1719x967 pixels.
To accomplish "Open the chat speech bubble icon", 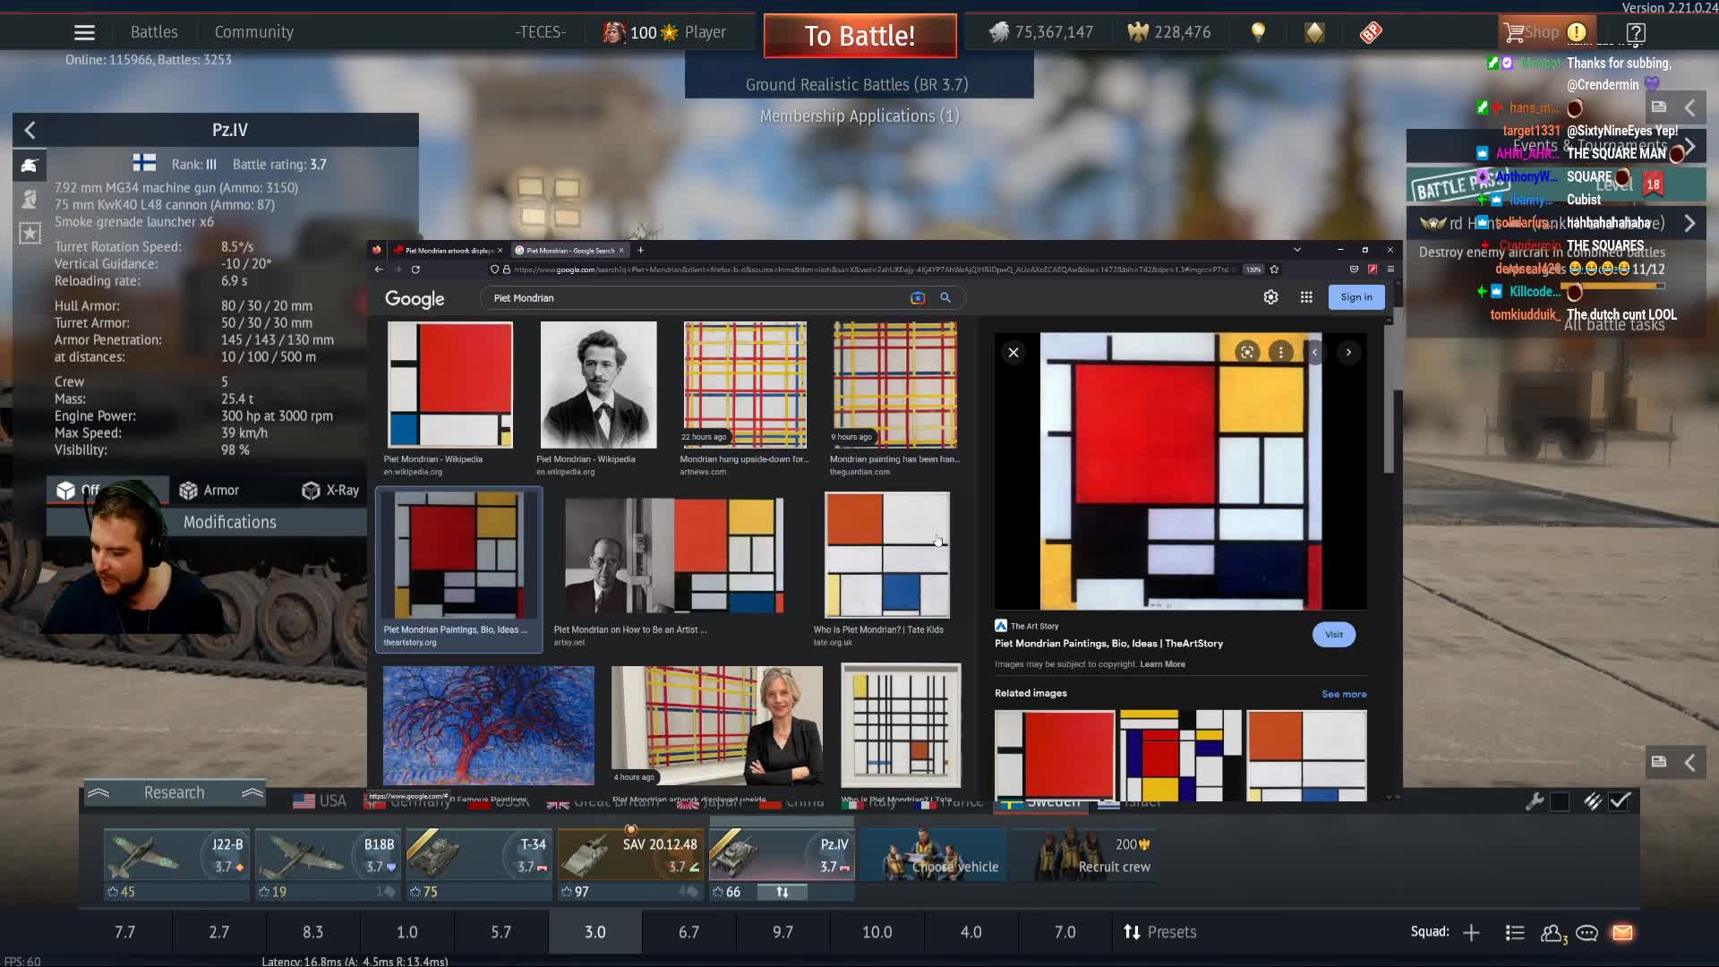I will pos(1587,933).
